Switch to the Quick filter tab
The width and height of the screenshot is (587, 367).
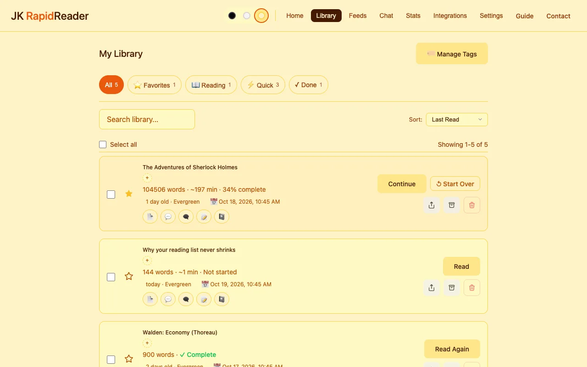pyautogui.click(x=263, y=85)
